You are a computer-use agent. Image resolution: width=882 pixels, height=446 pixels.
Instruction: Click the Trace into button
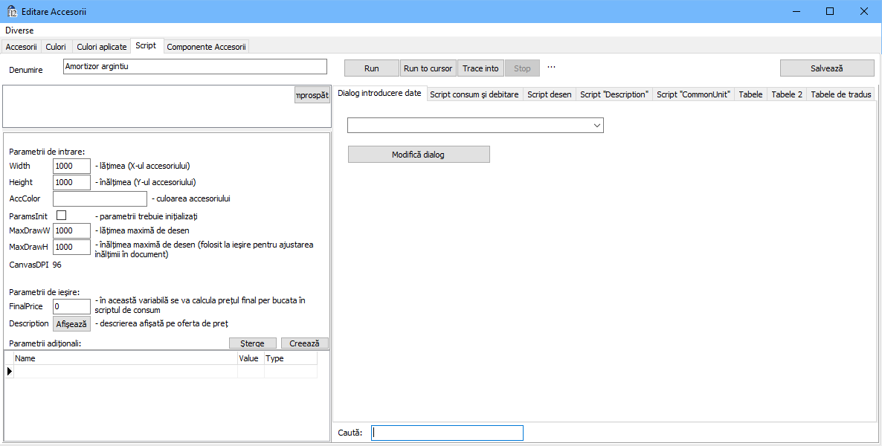click(480, 68)
